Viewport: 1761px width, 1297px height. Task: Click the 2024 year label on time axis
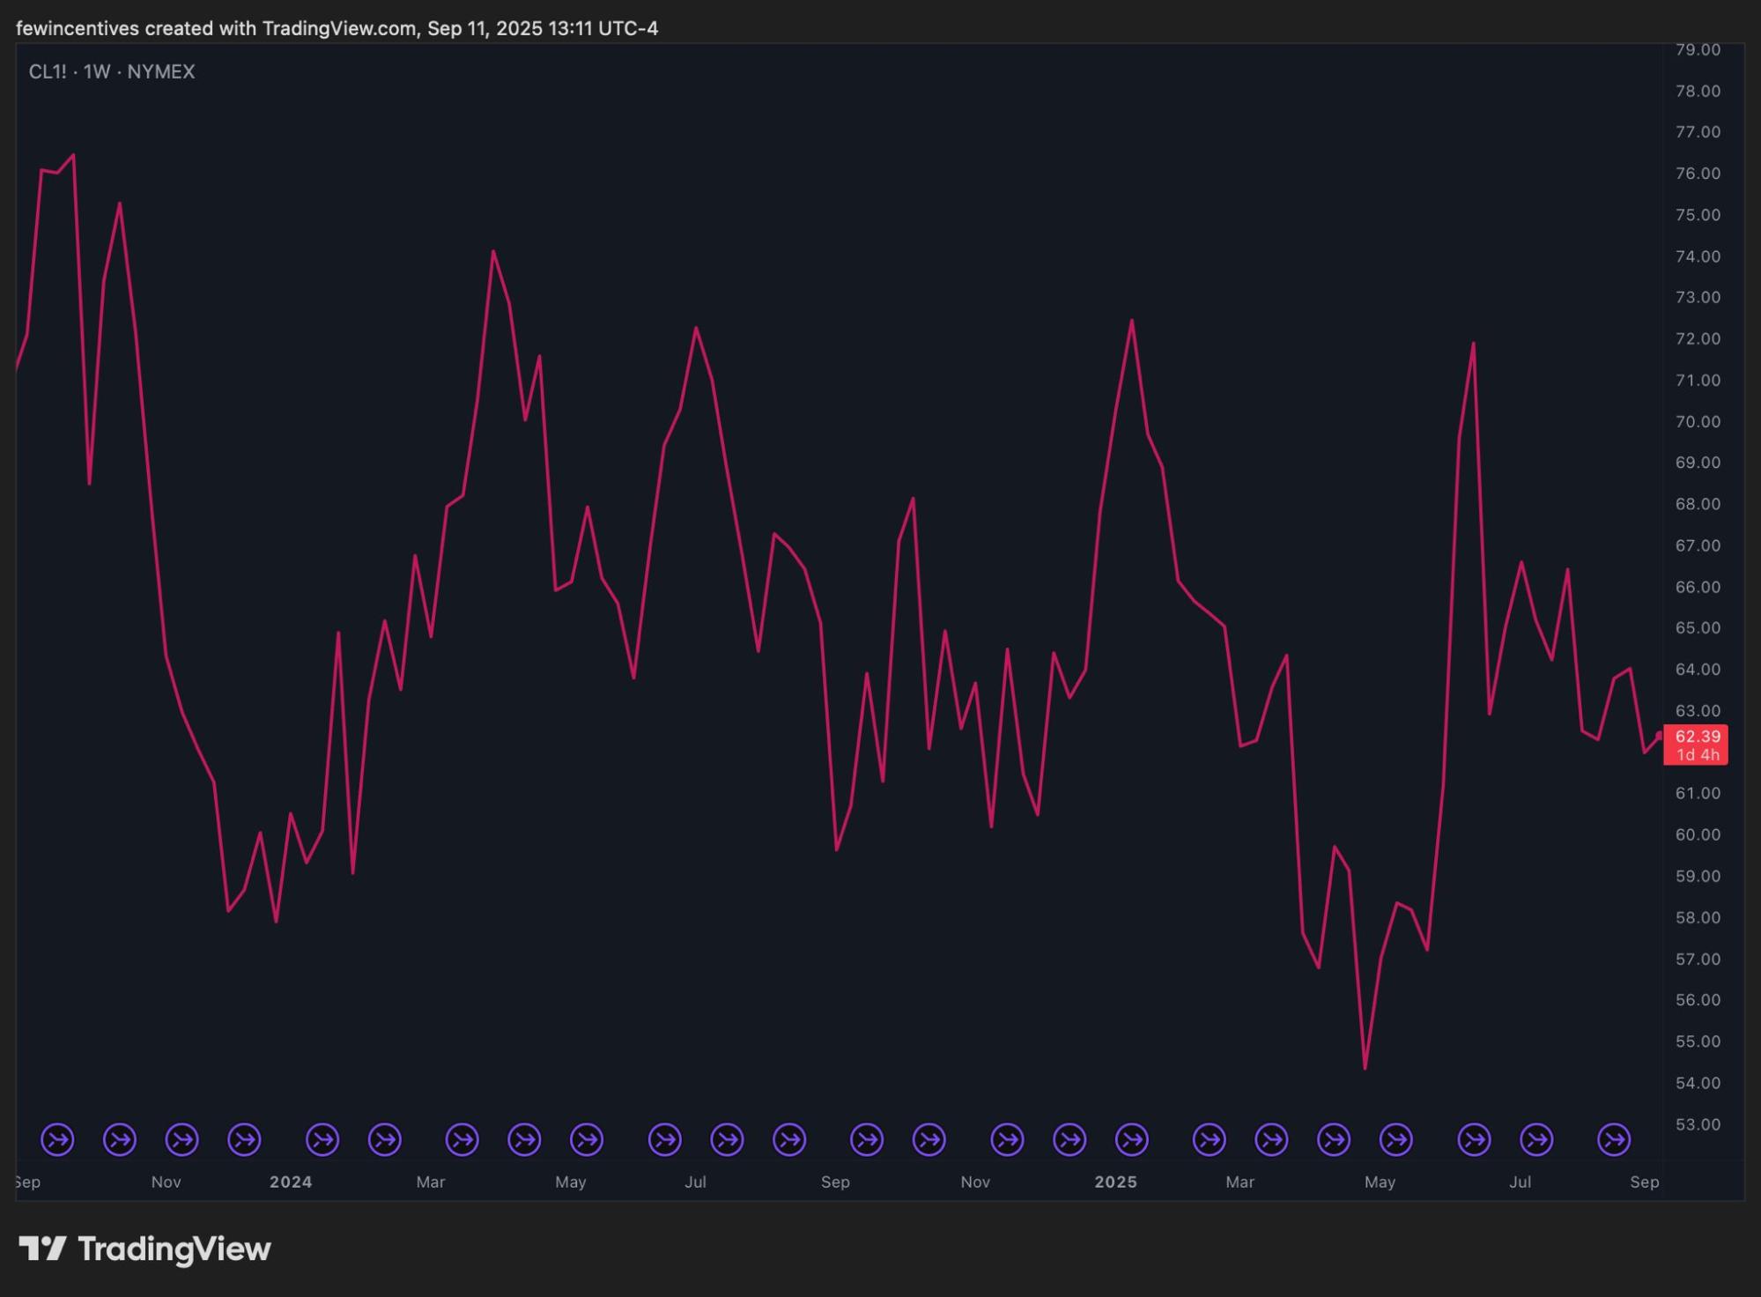[x=291, y=1182]
